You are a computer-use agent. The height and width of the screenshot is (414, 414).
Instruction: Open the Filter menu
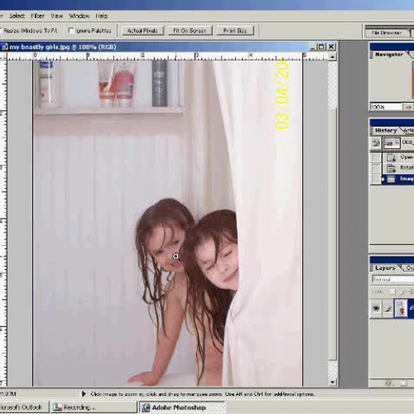(x=37, y=16)
